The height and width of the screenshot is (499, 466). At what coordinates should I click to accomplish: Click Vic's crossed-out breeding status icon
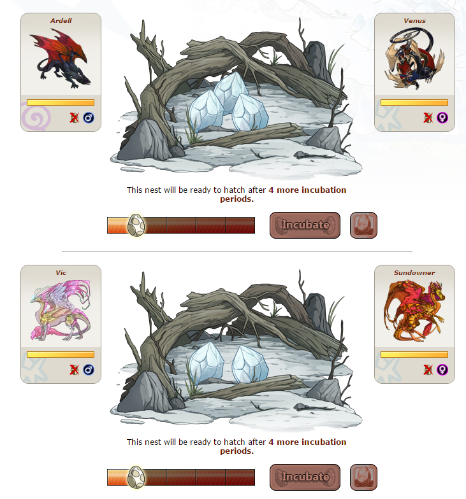(x=74, y=370)
